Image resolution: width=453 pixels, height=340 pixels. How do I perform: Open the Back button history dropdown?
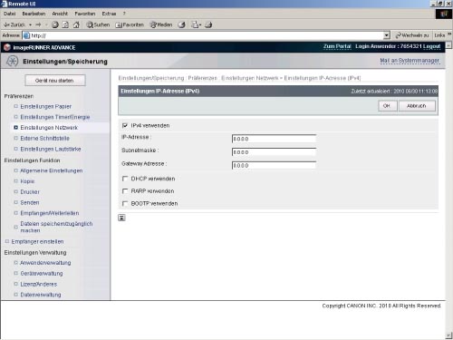point(30,24)
